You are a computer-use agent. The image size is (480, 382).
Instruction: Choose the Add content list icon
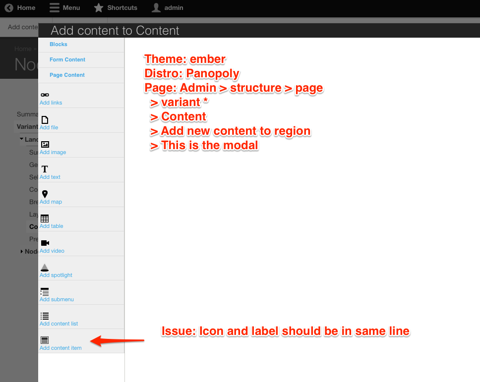click(44, 316)
